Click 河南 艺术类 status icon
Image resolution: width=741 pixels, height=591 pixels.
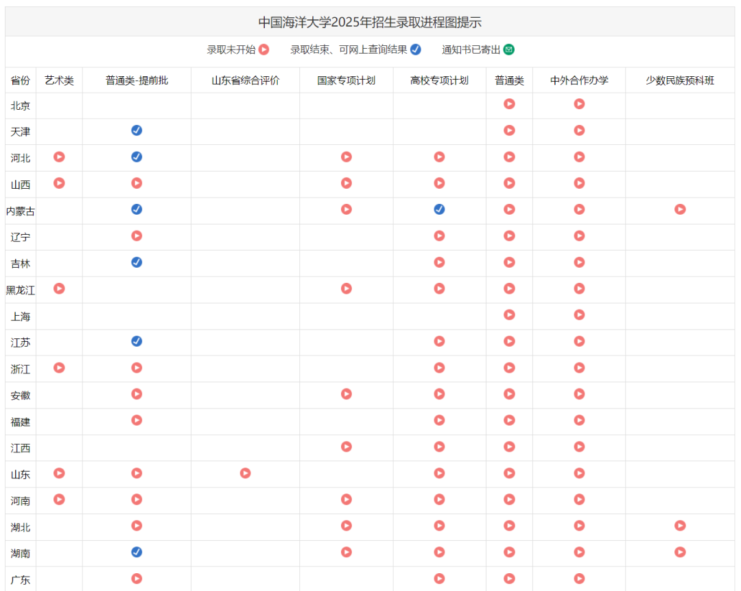59,500
